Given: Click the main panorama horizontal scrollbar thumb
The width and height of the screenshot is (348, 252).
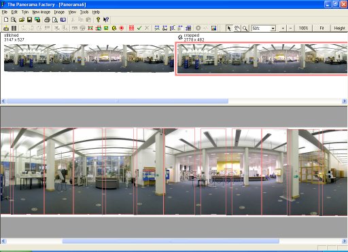Looking at the screenshot, I should (x=171, y=241).
